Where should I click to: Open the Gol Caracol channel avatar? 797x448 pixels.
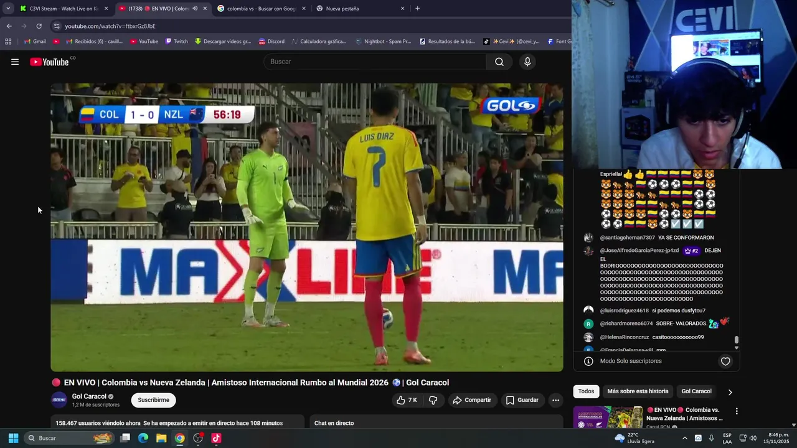coord(59,400)
